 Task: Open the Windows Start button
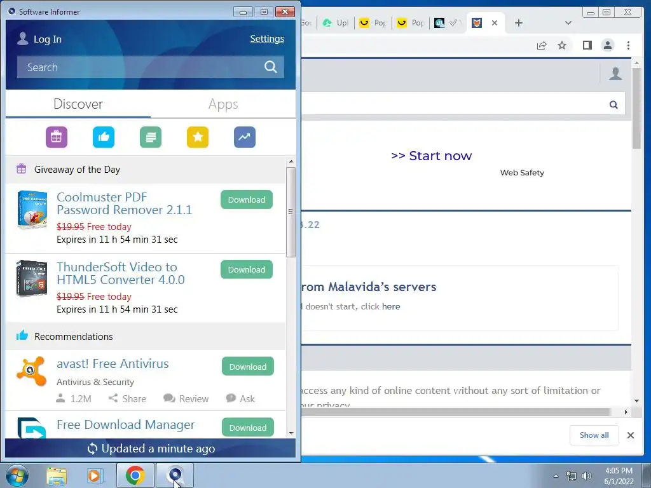point(17,475)
